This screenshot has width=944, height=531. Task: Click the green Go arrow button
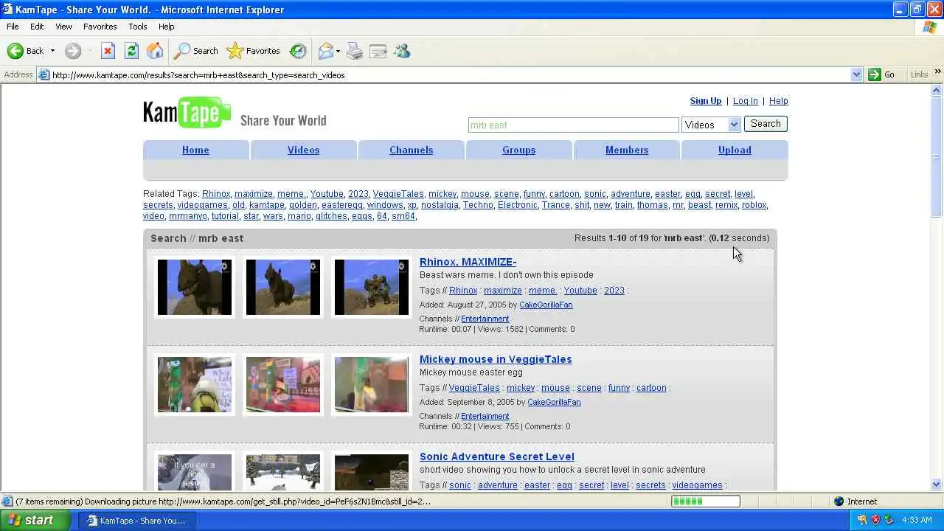pos(881,74)
